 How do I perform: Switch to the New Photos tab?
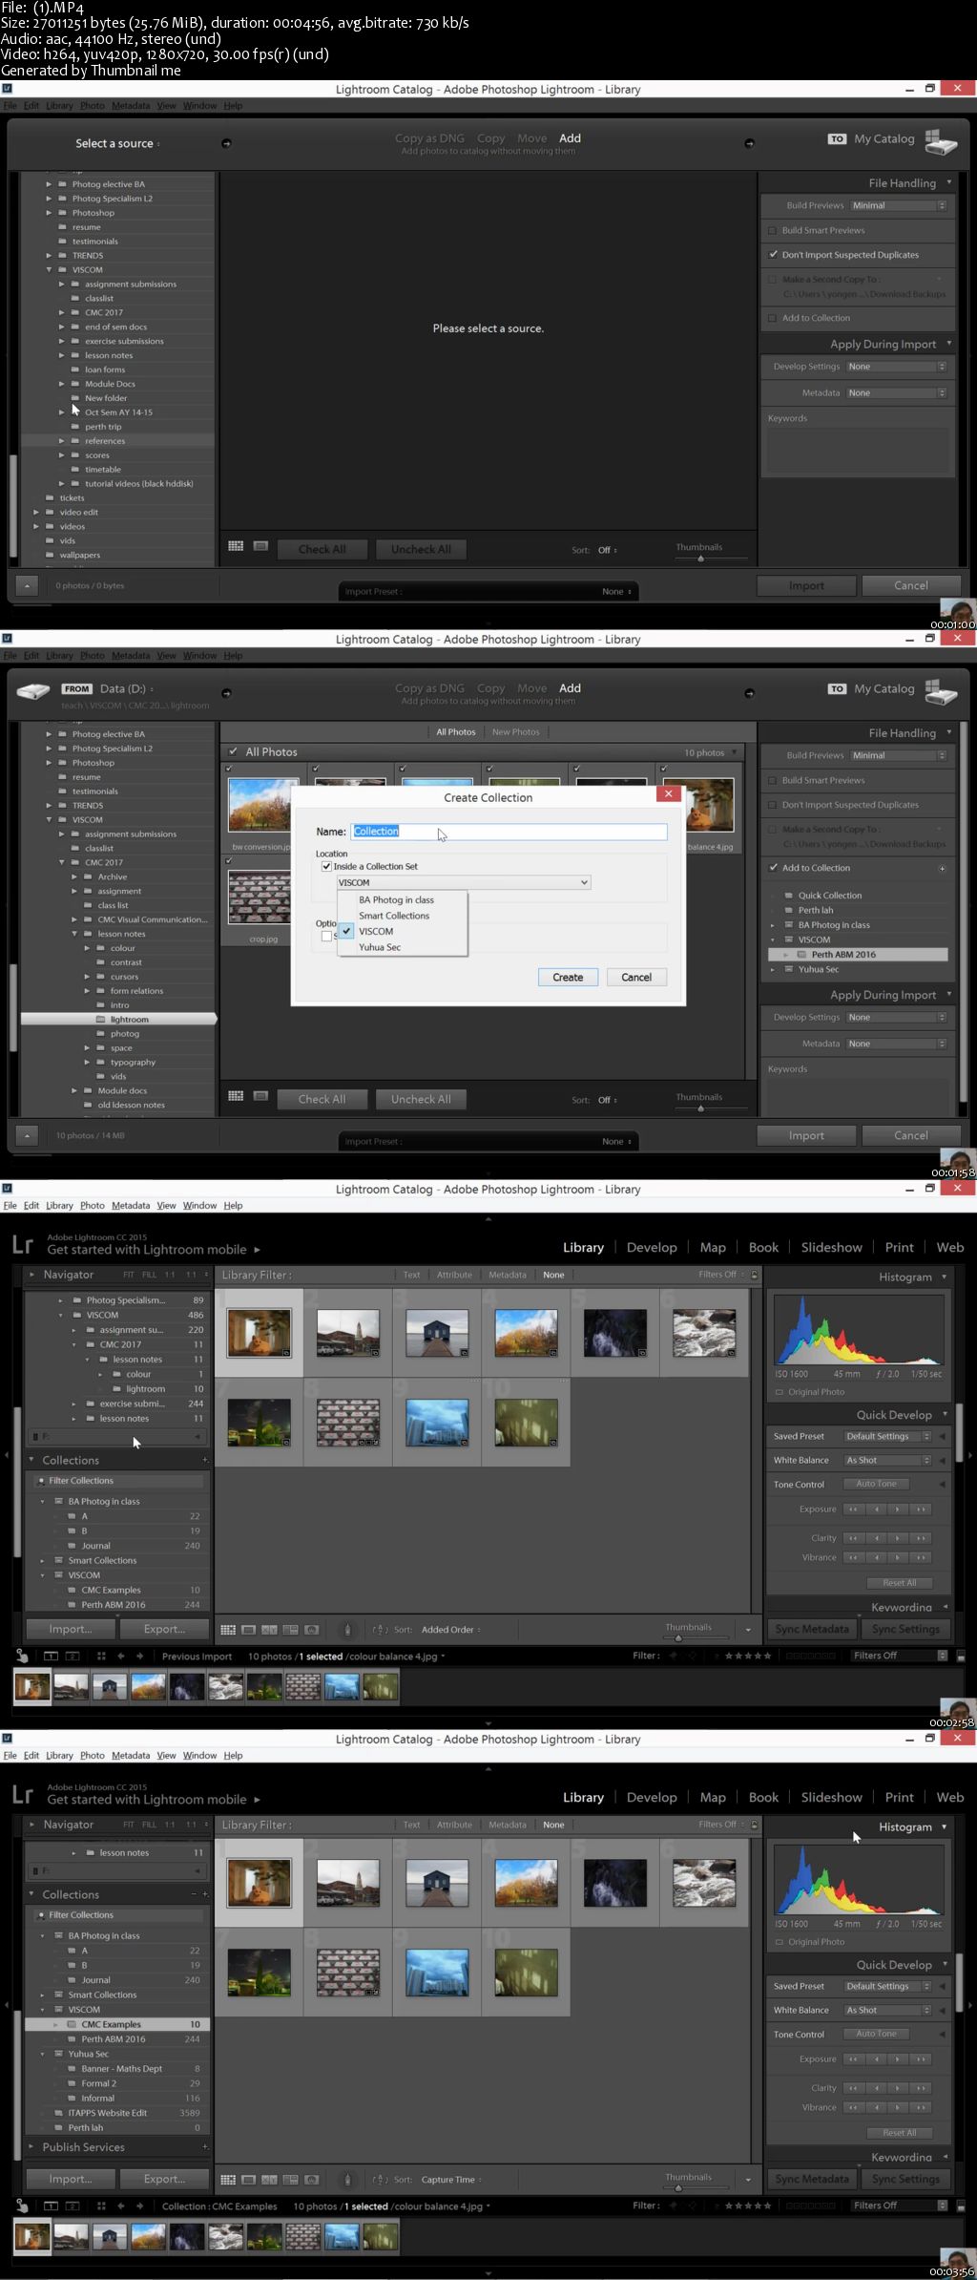[x=515, y=732]
